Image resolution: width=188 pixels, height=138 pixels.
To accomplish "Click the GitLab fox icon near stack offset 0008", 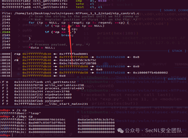I will 19,58.
